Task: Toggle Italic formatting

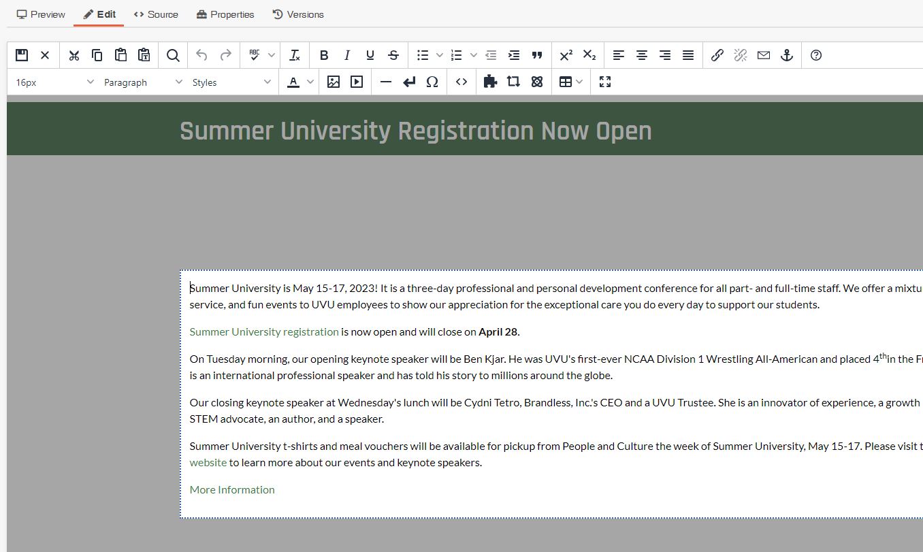Action: [347, 55]
